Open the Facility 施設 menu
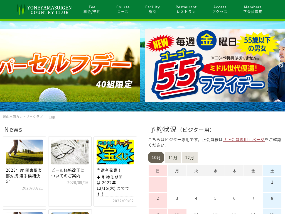This screenshot has width=285, height=214. tap(152, 9)
